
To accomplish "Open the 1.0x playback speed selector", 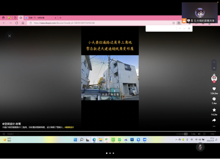I will [x=193, y=134].
